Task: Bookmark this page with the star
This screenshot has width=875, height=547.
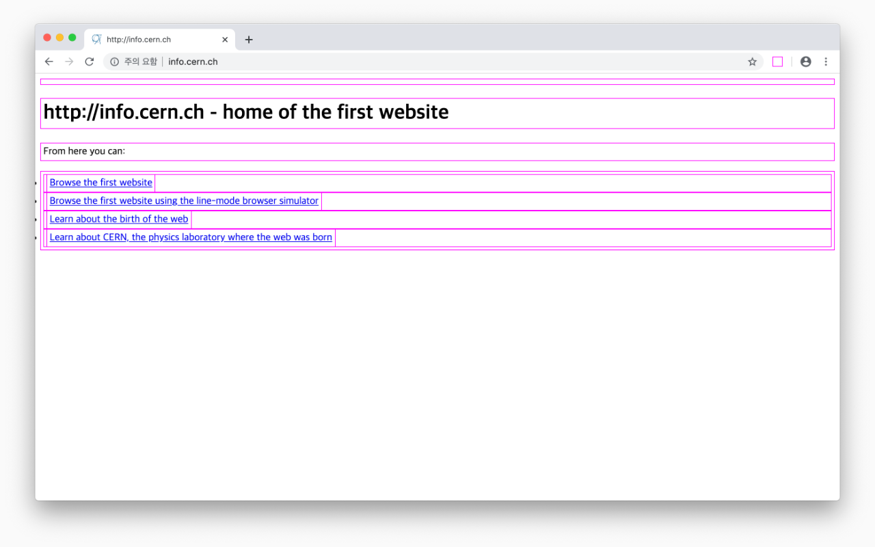Action: point(752,62)
